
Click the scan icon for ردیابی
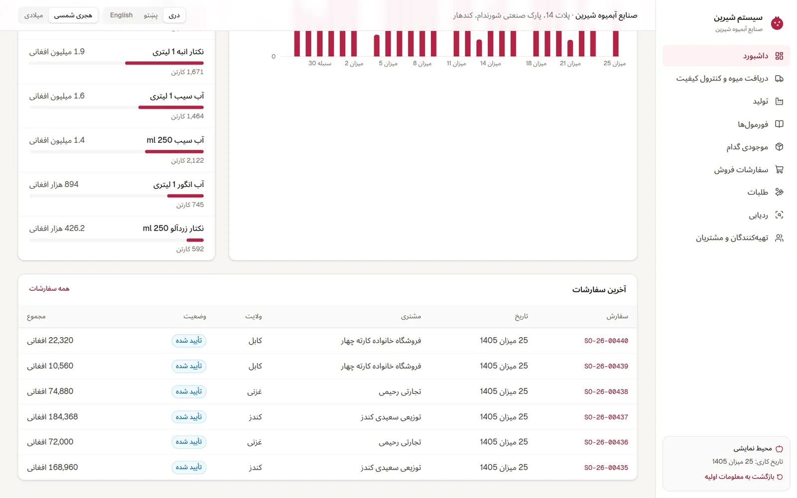tap(779, 215)
